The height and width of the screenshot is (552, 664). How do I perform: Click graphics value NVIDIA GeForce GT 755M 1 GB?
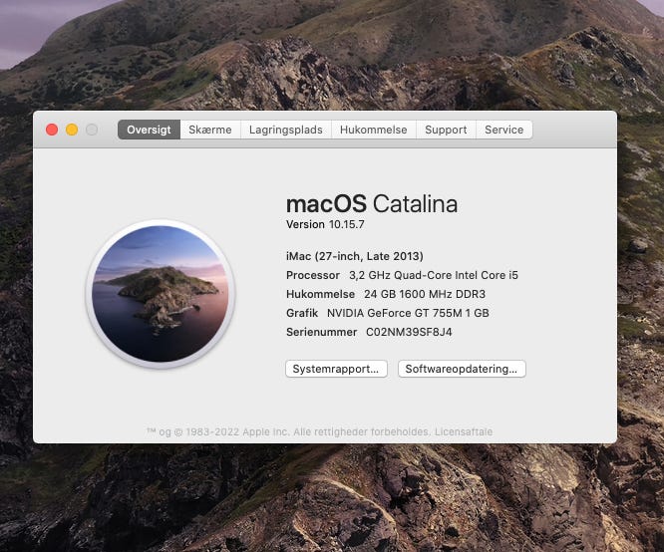[x=408, y=313]
